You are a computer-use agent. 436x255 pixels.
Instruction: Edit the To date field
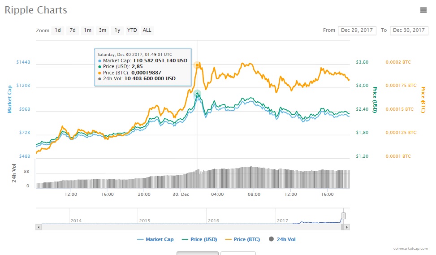click(x=409, y=30)
